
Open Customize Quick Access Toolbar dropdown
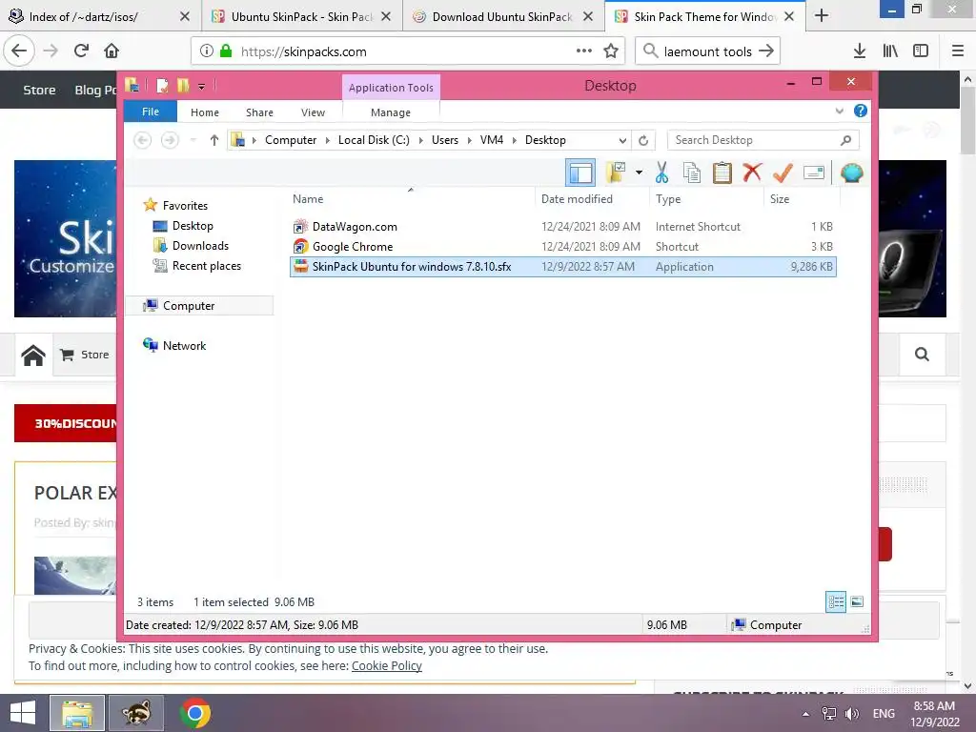tap(202, 87)
